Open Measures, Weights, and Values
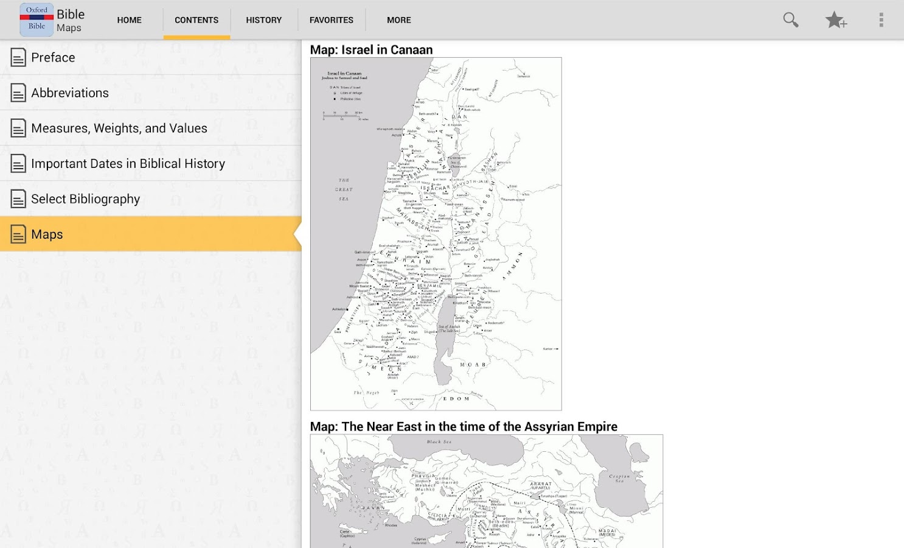This screenshot has width=904, height=548. point(151,128)
